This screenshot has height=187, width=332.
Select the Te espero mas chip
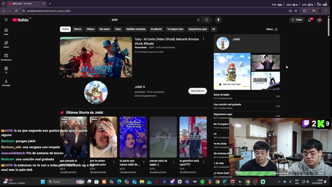pyautogui.click(x=175, y=29)
